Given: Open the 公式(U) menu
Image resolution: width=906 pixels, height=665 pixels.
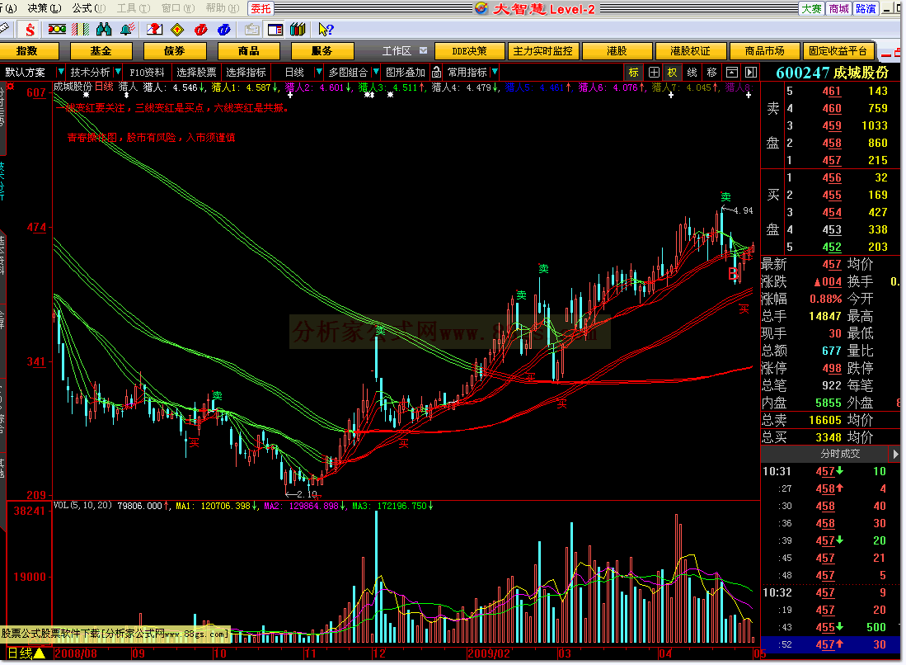Looking at the screenshot, I should pyautogui.click(x=88, y=8).
